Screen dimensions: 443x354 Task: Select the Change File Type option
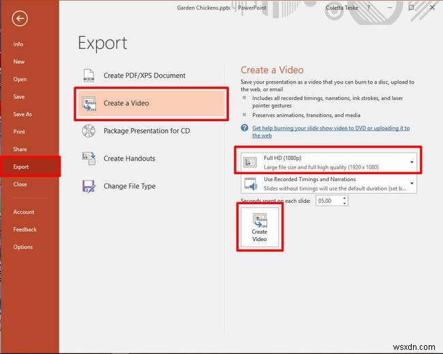pos(151,187)
